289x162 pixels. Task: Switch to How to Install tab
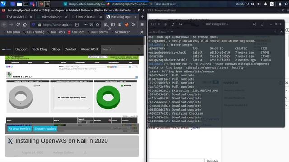click(86, 17)
